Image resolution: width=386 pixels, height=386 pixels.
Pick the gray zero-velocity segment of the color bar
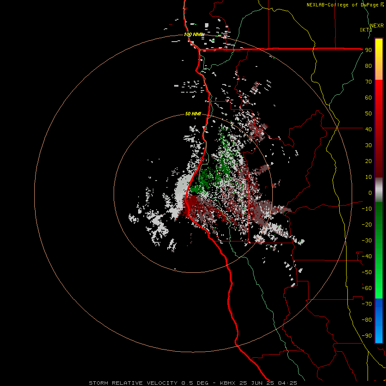tap(379, 190)
